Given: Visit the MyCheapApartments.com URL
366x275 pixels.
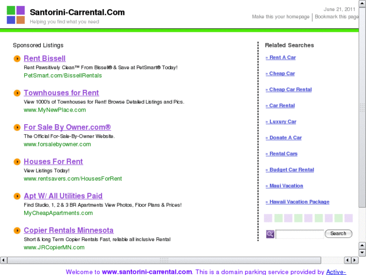Looking at the screenshot, I should (58, 213).
